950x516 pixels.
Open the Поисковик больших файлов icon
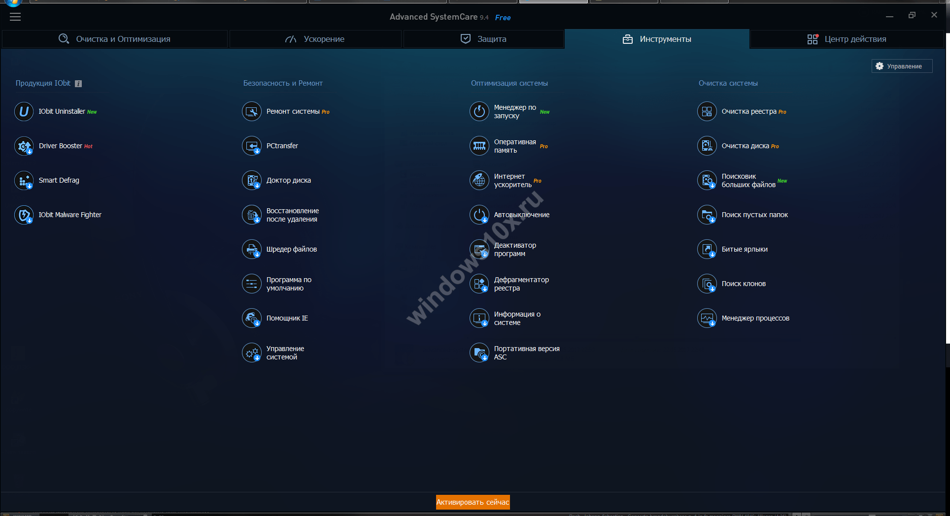(707, 180)
